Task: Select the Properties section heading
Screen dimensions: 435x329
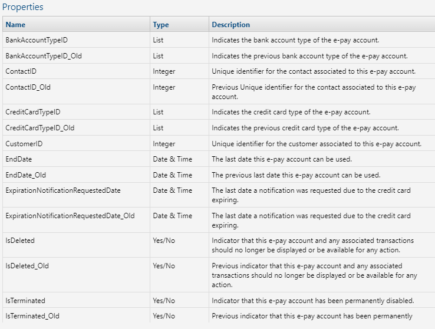Action: click(22, 8)
